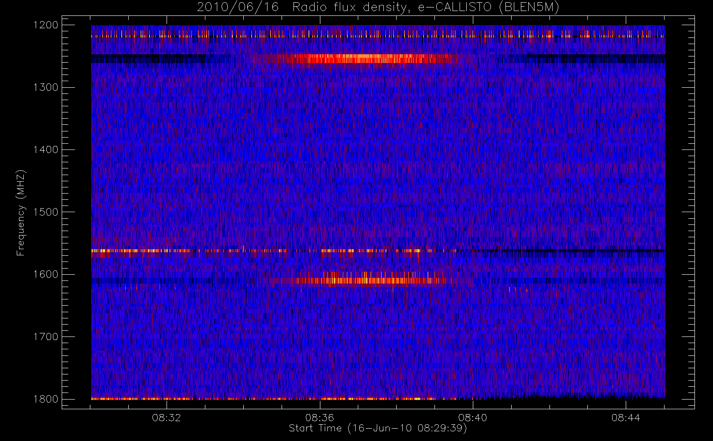Screen dimensions: 713x441
Task: Select the 1500 frequency tick label
Action: click(46, 212)
